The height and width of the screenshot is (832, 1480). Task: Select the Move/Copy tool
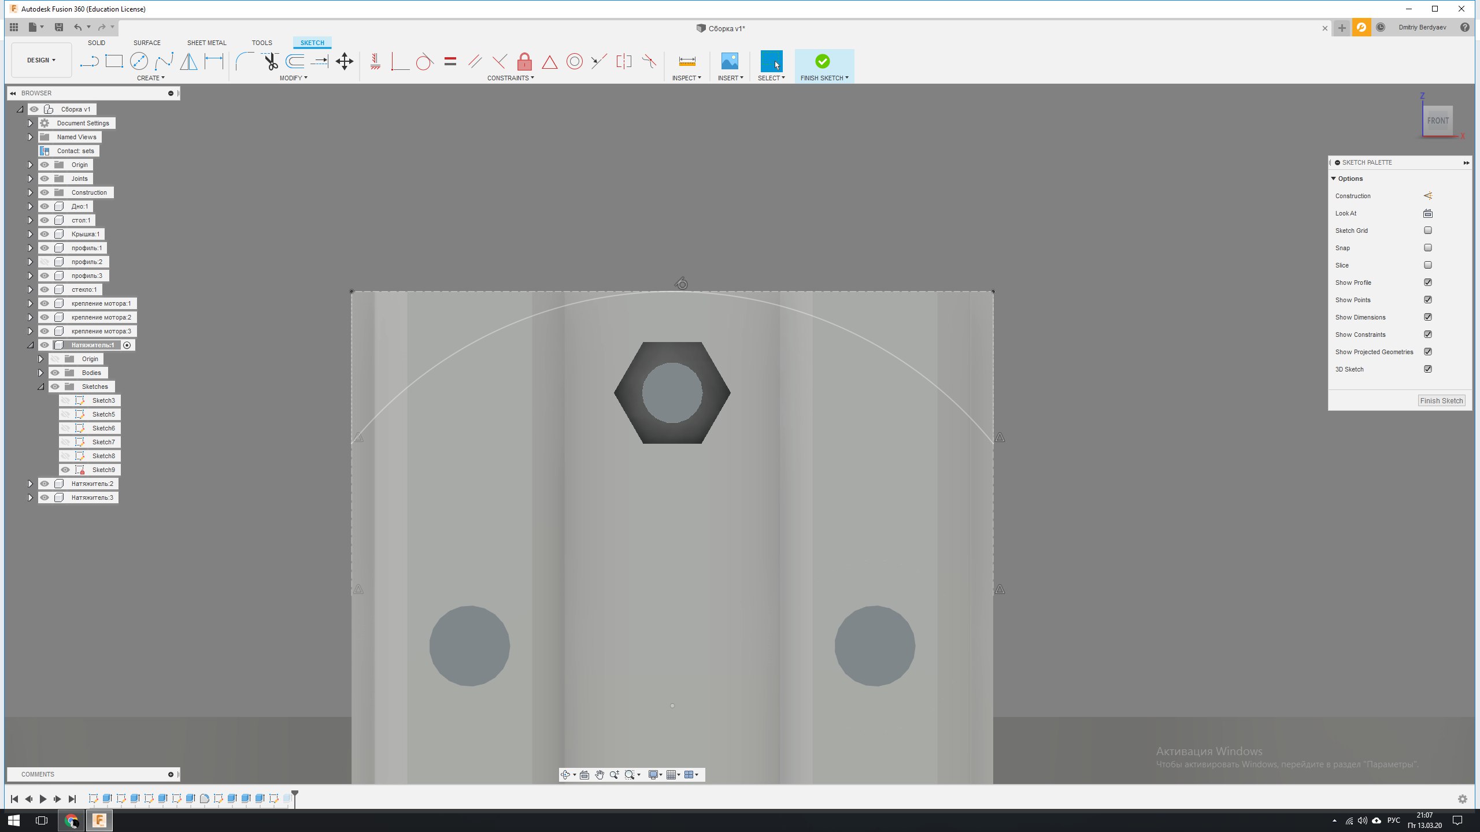point(345,61)
